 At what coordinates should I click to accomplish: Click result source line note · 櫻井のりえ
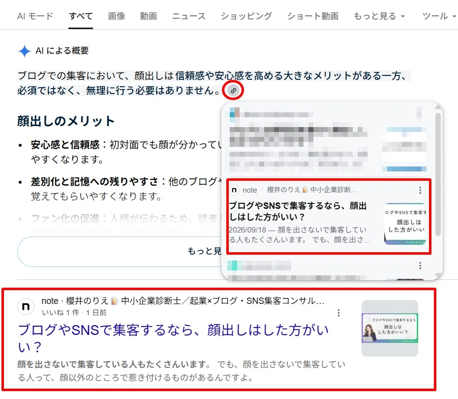tap(183, 300)
